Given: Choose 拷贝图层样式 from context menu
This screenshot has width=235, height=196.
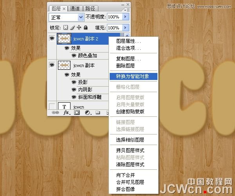Looking at the screenshot, I should [x=130, y=150].
